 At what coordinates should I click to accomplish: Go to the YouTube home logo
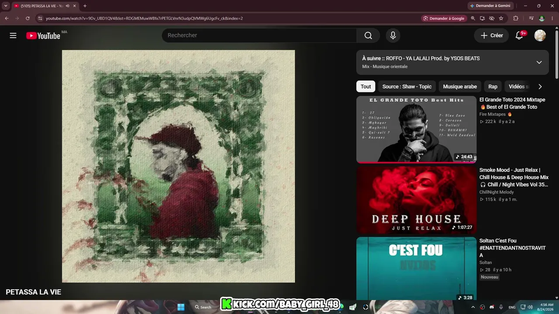pos(43,36)
